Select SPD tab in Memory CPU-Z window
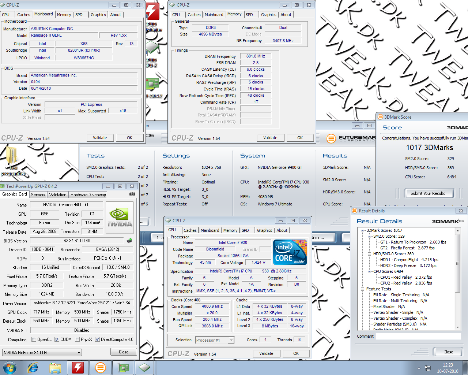The height and width of the screenshot is (375, 468). (249, 15)
